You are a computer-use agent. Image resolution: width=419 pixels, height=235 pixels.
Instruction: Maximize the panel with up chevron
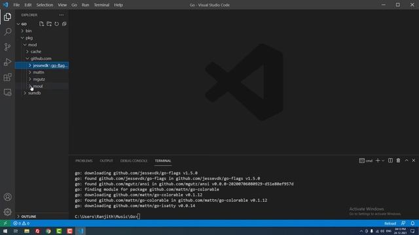click(x=407, y=161)
